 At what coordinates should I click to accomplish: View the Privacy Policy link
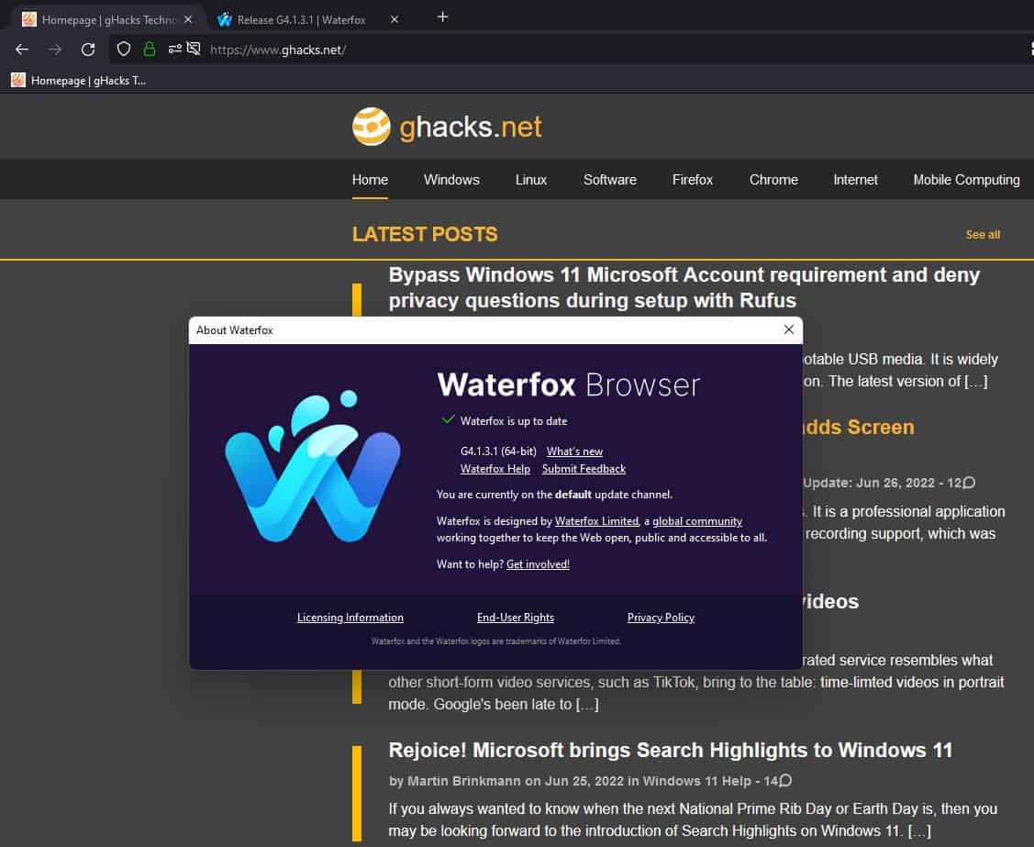(661, 617)
